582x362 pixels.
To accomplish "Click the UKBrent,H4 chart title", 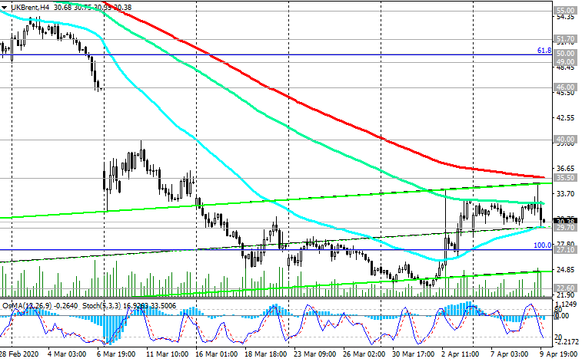I will click(30, 7).
